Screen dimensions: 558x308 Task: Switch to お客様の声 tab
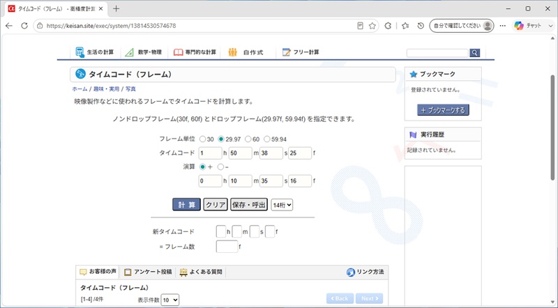click(x=98, y=272)
